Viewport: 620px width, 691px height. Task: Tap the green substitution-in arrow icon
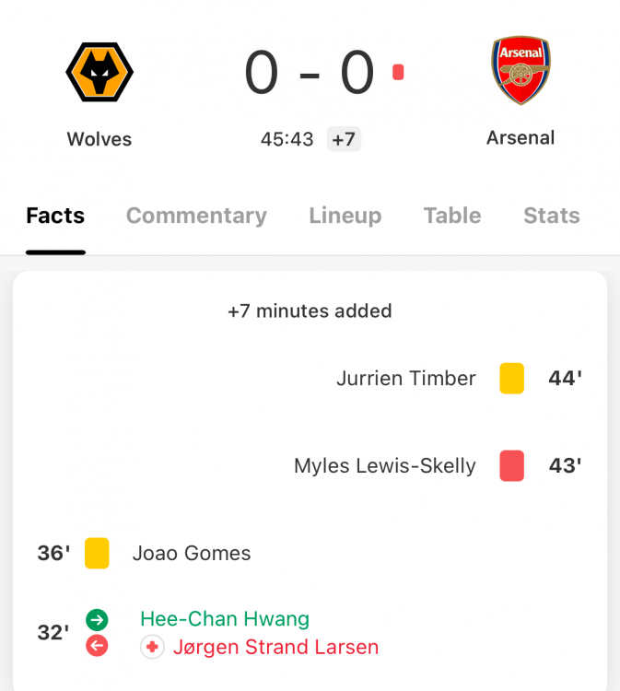pos(97,619)
